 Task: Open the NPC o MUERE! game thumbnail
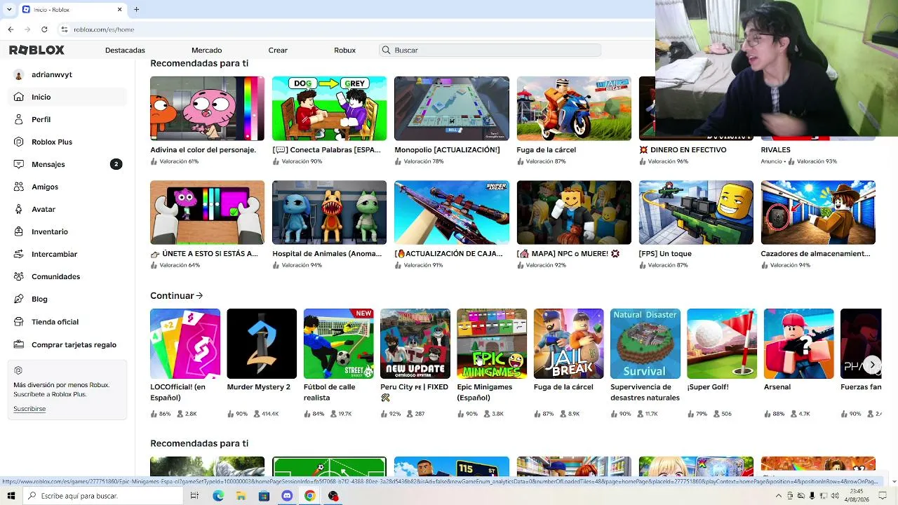(x=574, y=213)
